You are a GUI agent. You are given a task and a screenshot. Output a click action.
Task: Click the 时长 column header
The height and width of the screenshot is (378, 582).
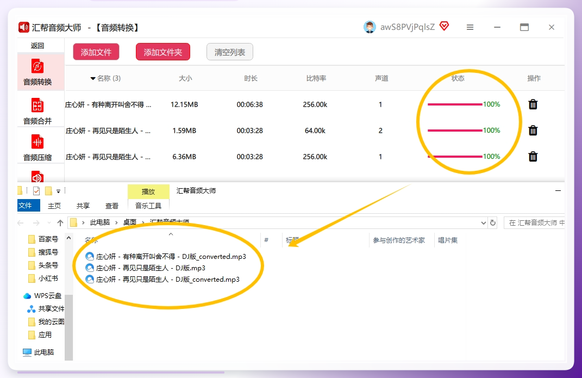(x=251, y=78)
